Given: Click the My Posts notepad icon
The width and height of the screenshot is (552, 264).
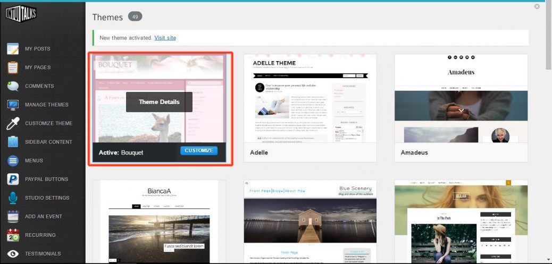Looking at the screenshot, I should pos(13,48).
